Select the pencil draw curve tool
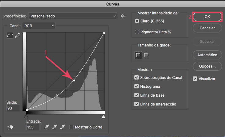This screenshot has width=225, height=137. 17,35
